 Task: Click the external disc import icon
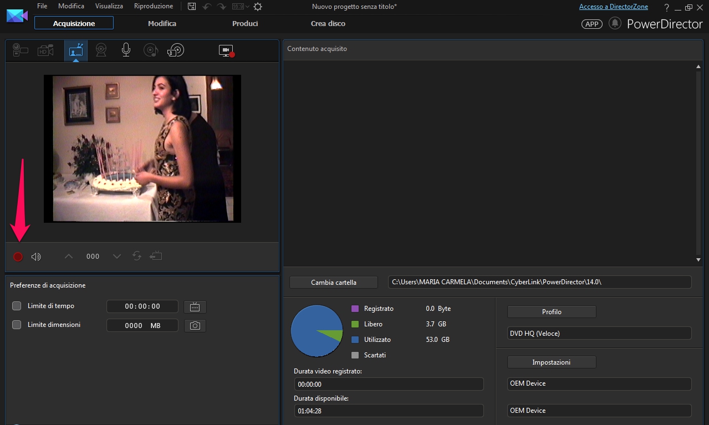[x=175, y=50]
